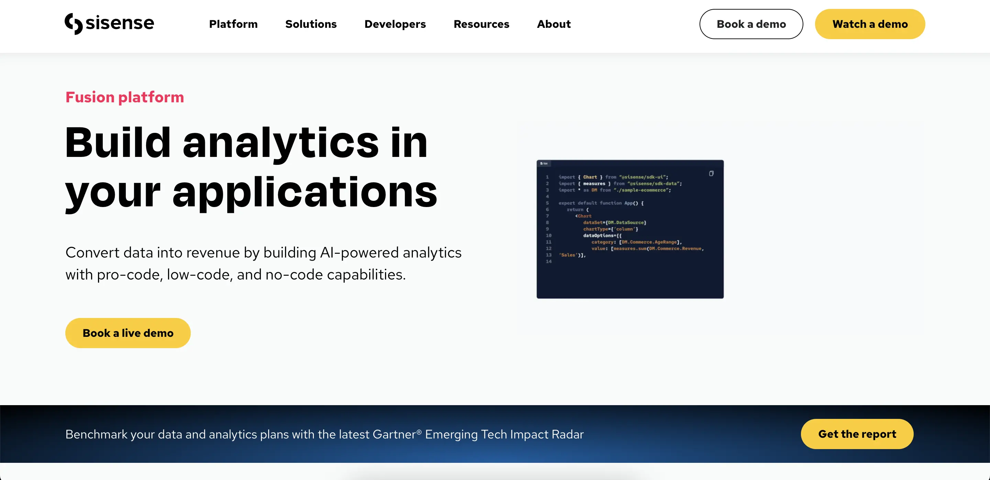Click the chartType column line in code
Viewport: 990px width, 480px height.
point(610,229)
